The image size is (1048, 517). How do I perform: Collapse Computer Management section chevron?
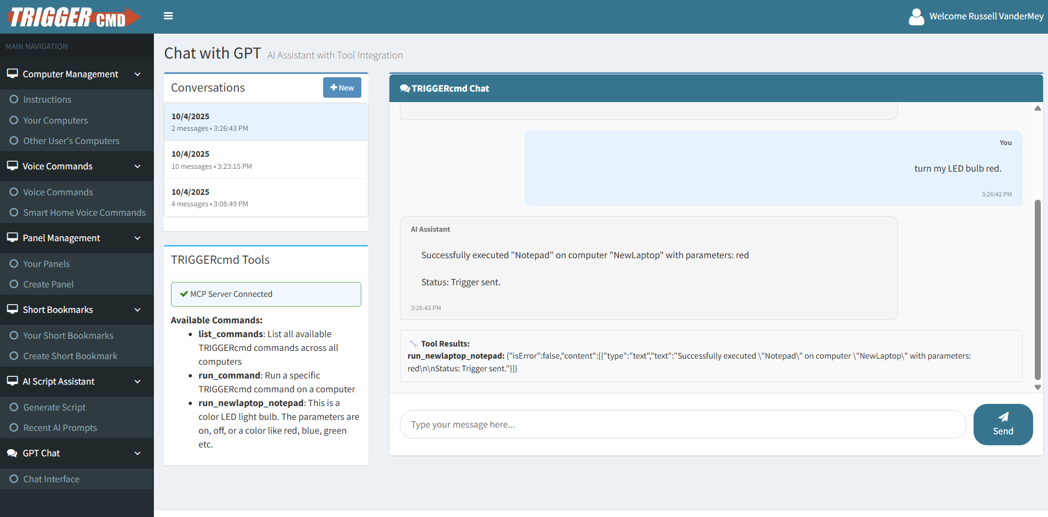click(137, 74)
